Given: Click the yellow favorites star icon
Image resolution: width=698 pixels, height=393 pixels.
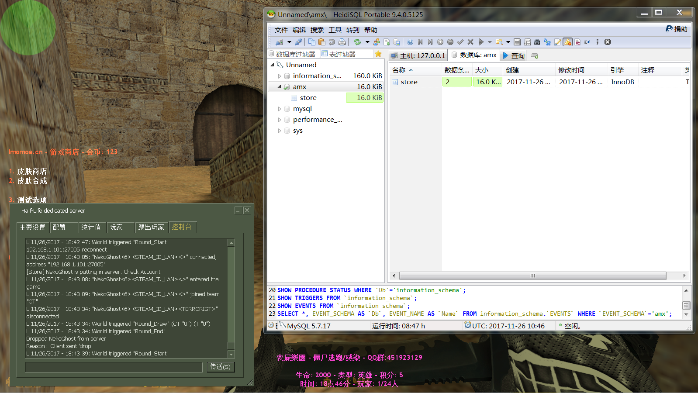Looking at the screenshot, I should pos(378,54).
